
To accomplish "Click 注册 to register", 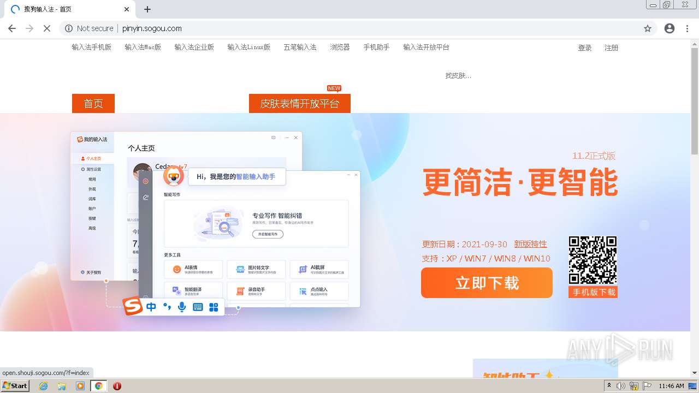I will pos(612,48).
